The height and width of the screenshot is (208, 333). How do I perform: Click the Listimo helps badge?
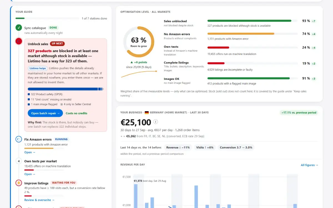pos(37,68)
